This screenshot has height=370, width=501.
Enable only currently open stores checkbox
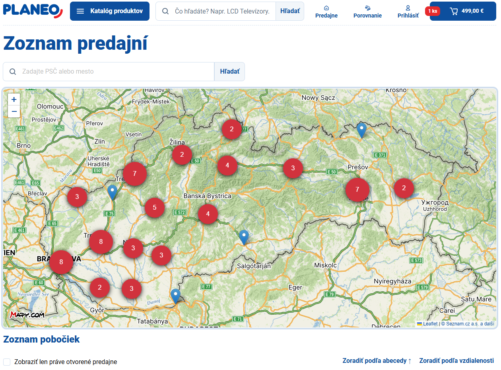click(x=7, y=362)
